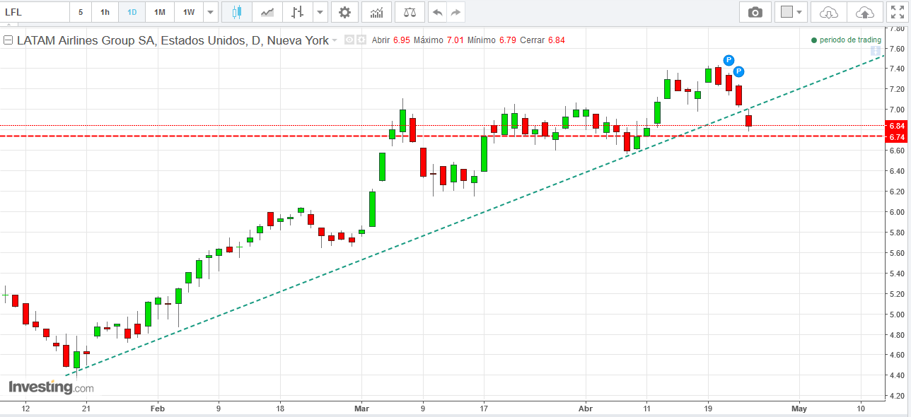Click the Feb date axis label
This screenshot has width=911, height=417.
(157, 409)
